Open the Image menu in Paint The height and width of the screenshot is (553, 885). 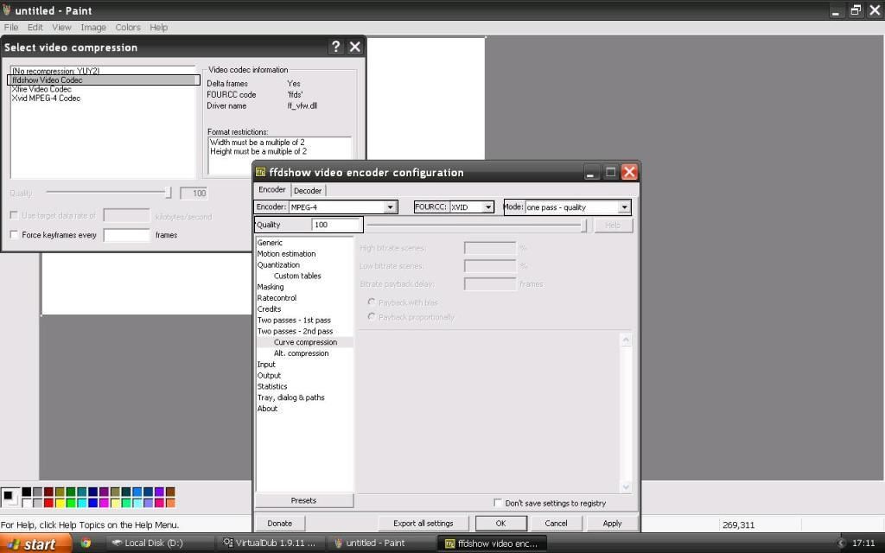93,28
